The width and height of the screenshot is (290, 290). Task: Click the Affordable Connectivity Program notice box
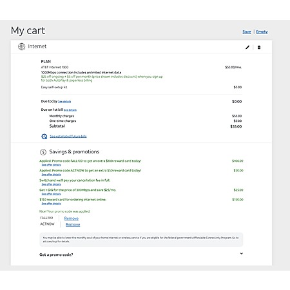(141, 239)
